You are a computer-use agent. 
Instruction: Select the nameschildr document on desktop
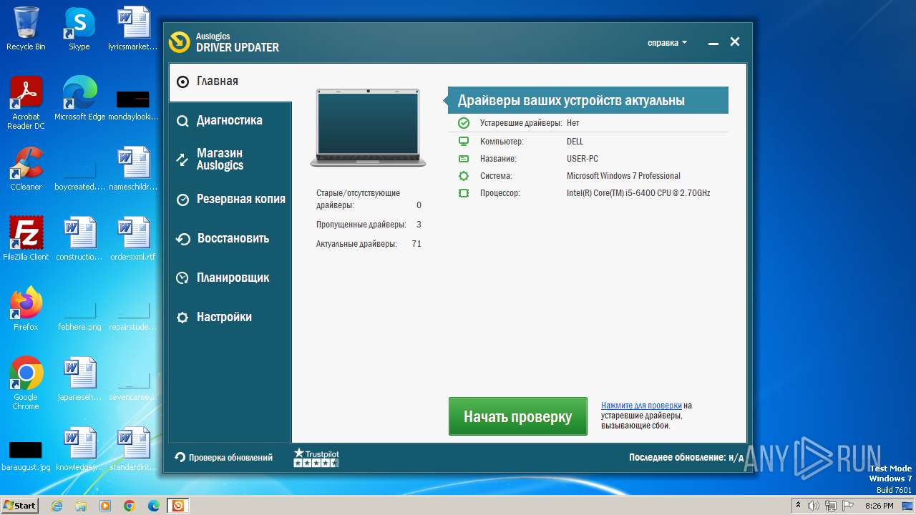(133, 169)
